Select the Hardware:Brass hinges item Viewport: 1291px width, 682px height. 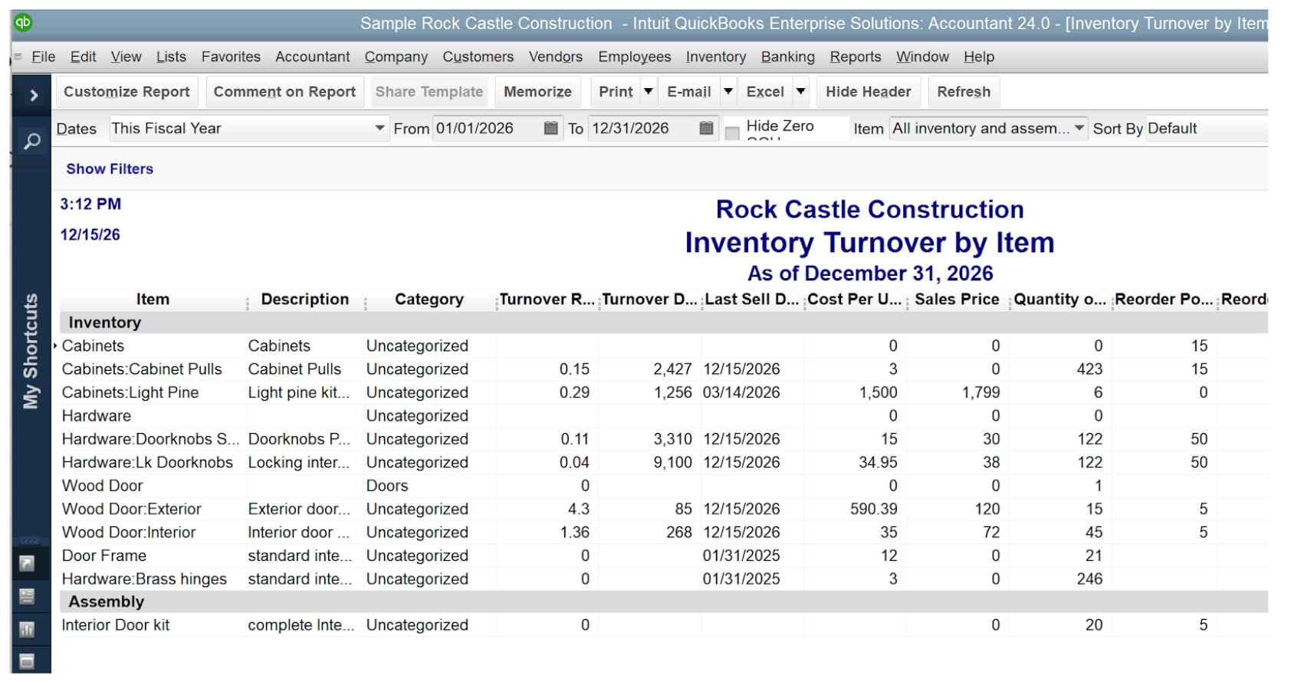144,579
